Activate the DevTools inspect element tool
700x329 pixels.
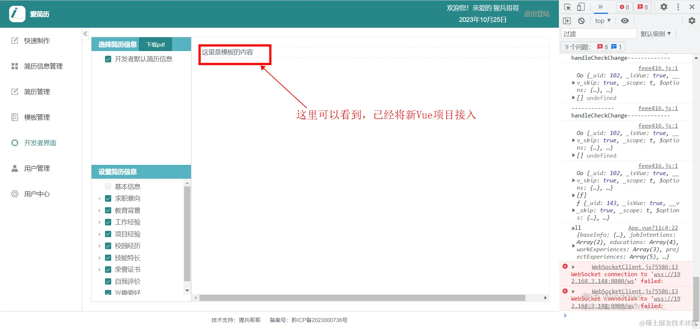click(x=567, y=7)
